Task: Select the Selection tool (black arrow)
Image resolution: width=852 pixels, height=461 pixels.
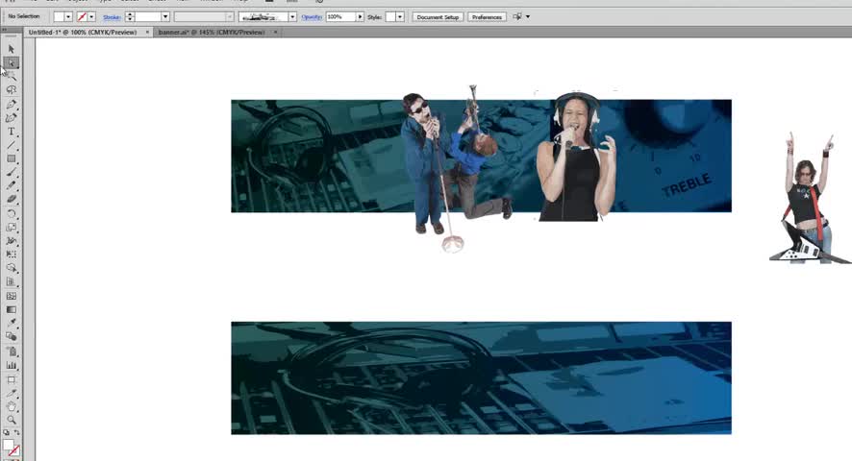Action: click(x=12, y=49)
